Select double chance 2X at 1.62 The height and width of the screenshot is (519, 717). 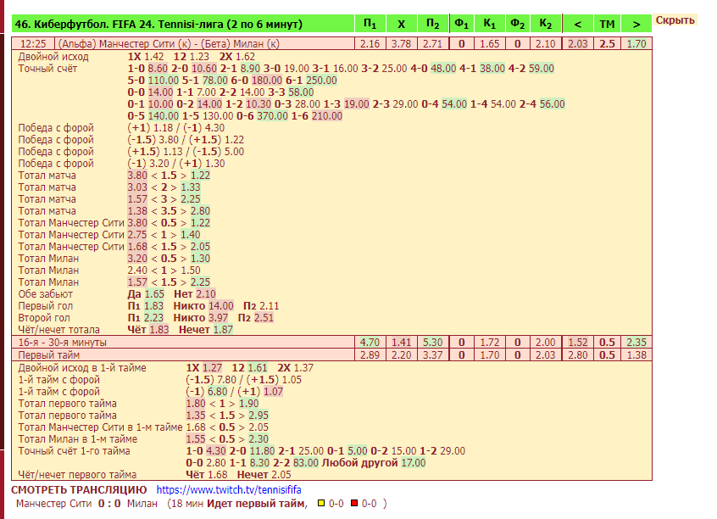tap(246, 57)
